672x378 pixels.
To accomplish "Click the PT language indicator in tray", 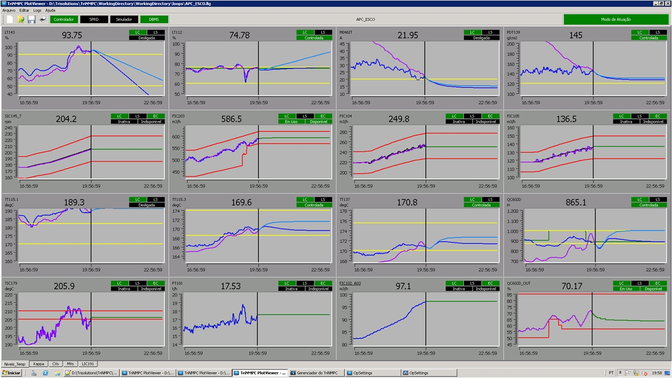I will tap(611, 373).
